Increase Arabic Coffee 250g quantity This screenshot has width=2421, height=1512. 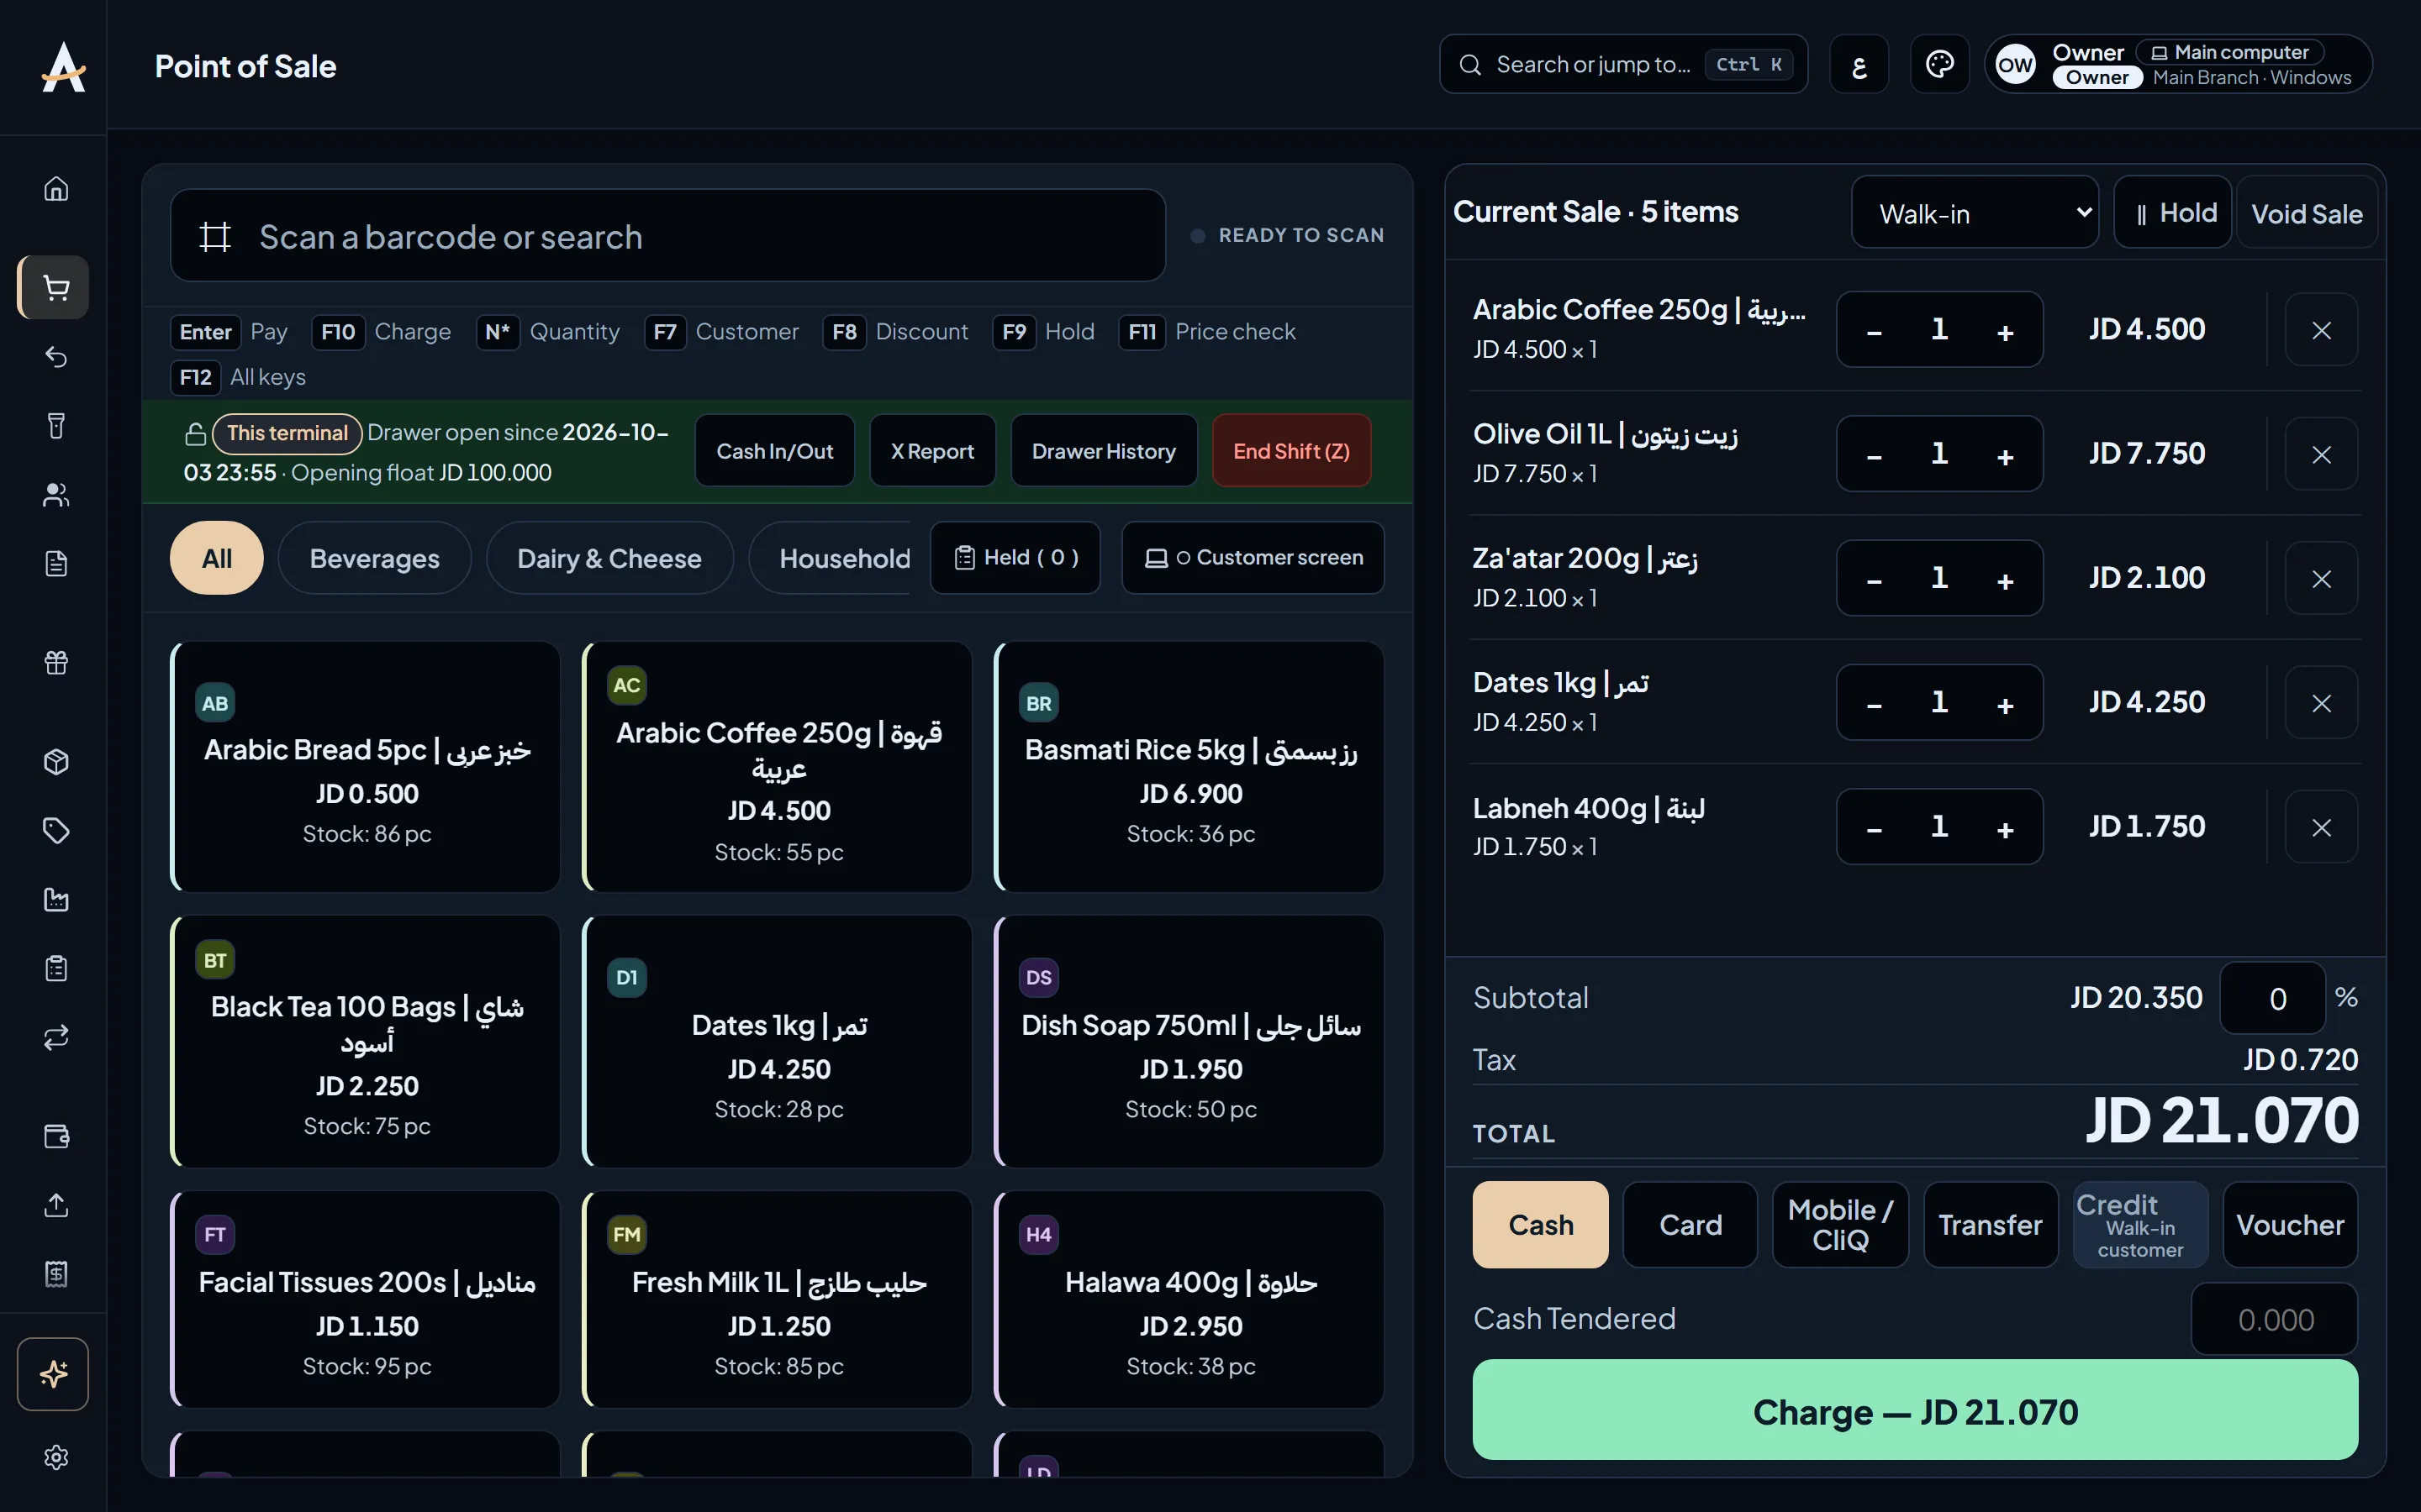pos(2005,331)
